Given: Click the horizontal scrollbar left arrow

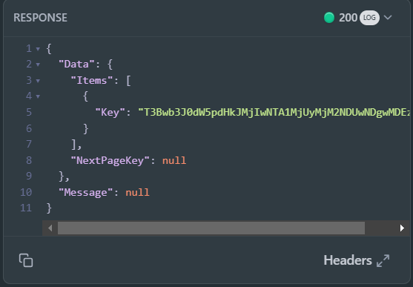Looking at the screenshot, I should click(x=50, y=228).
